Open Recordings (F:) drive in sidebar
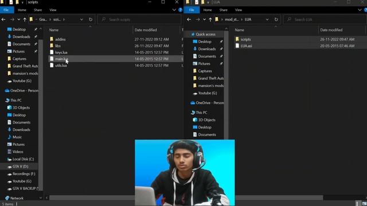 coord(24,174)
